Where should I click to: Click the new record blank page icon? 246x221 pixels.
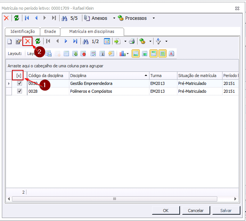coord(10,42)
